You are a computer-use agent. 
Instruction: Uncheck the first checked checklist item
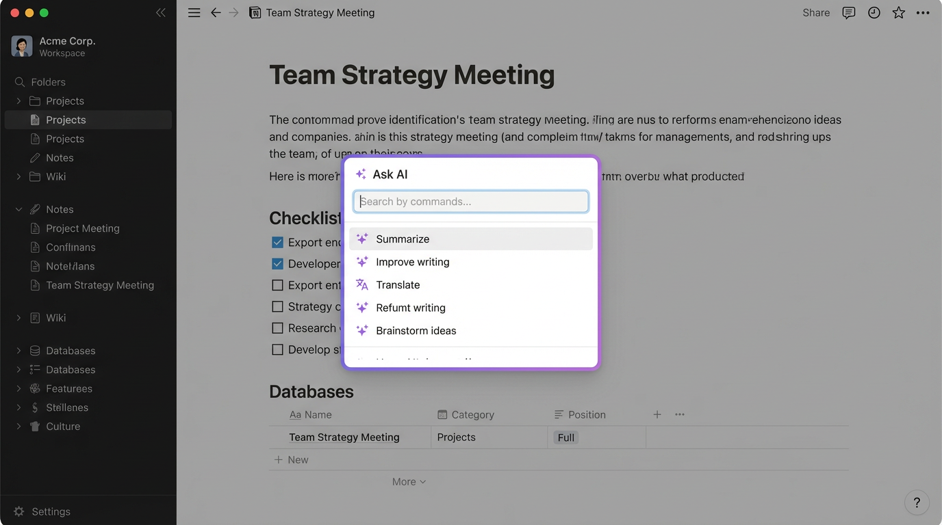(x=277, y=242)
